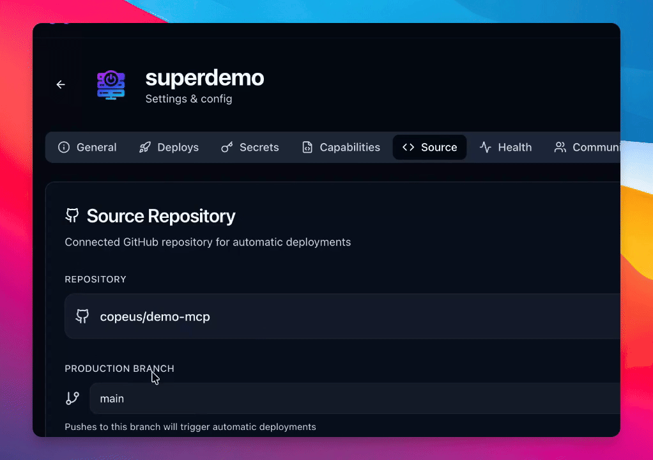Click the file-code icon on Capabilities tab
The height and width of the screenshot is (460, 653).
[x=307, y=148]
